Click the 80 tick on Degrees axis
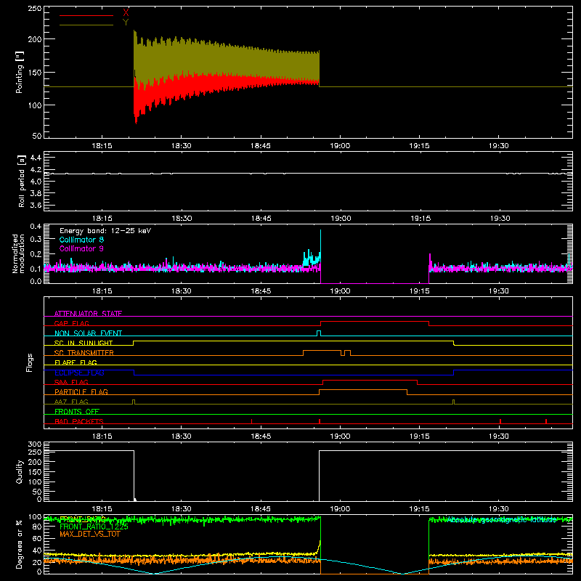This screenshot has height=581, width=581. pos(37,527)
